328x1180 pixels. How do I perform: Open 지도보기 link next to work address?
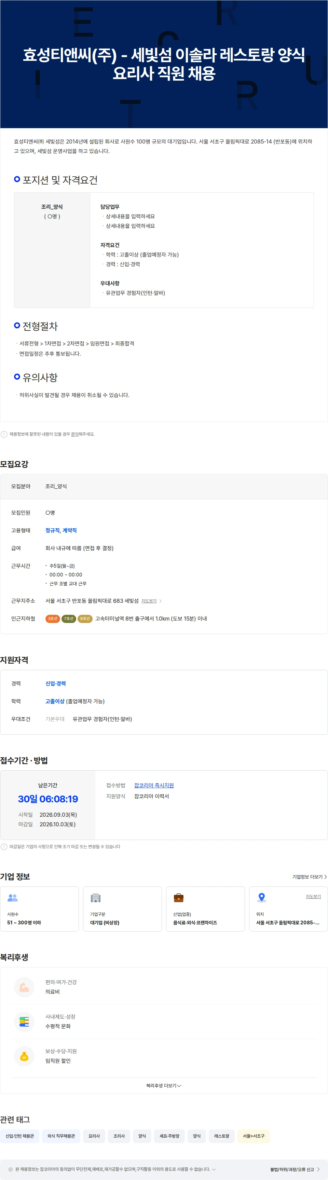149,601
